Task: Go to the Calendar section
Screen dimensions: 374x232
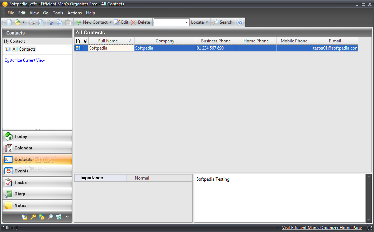Action: click(x=37, y=148)
